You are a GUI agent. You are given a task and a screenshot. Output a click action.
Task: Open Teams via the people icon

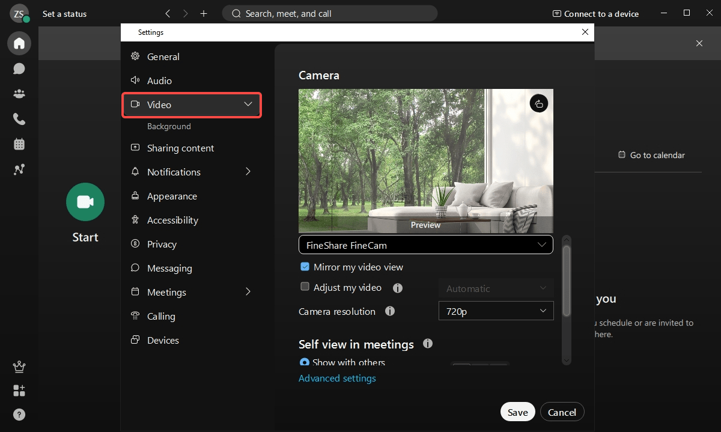19,93
